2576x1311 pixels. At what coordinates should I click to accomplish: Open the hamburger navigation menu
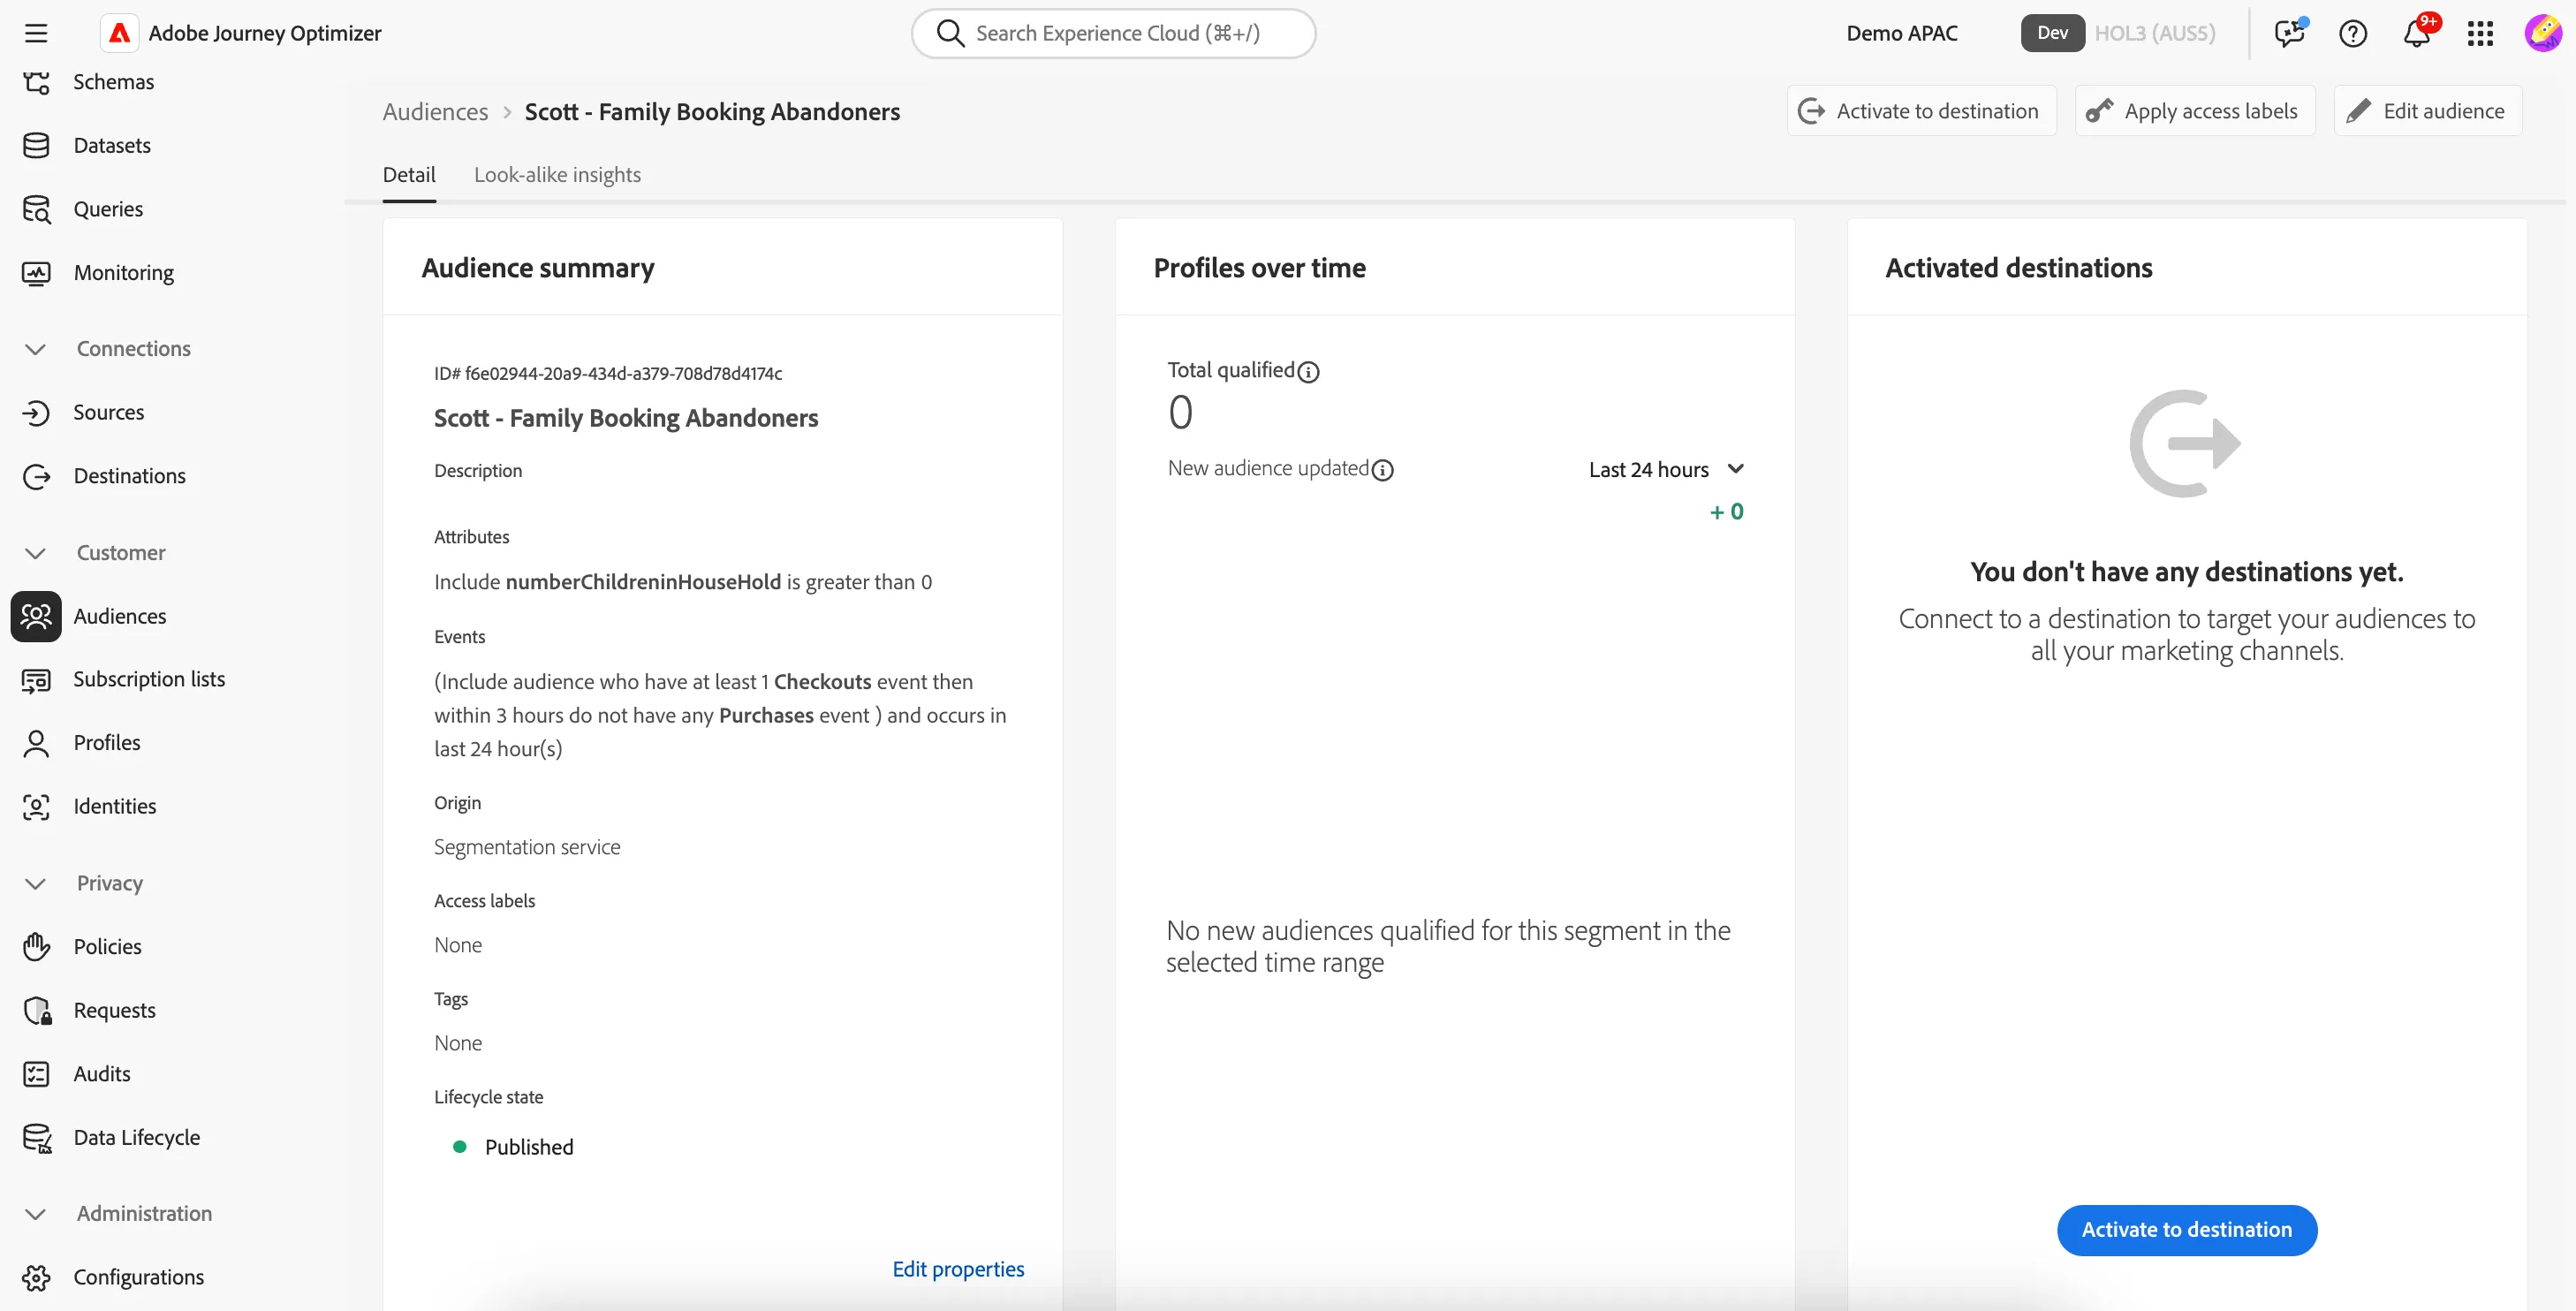pos(36,33)
